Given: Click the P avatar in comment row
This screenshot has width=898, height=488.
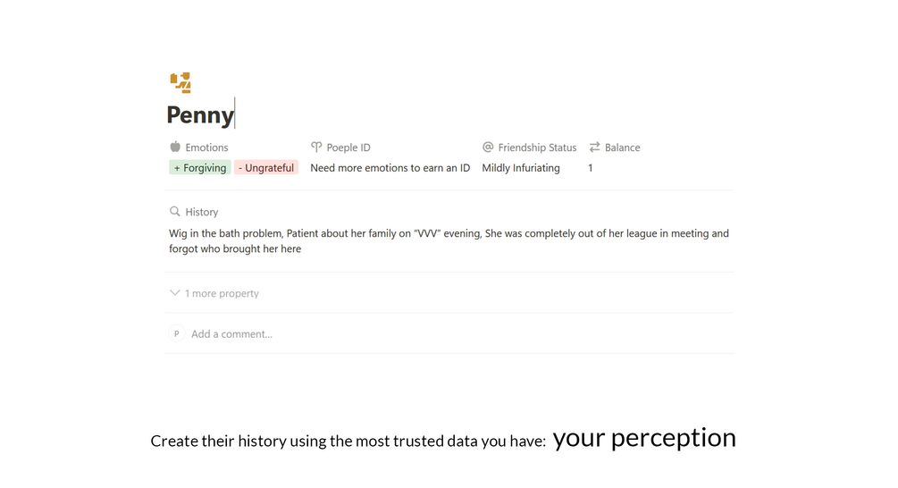Looking at the screenshot, I should coord(176,333).
